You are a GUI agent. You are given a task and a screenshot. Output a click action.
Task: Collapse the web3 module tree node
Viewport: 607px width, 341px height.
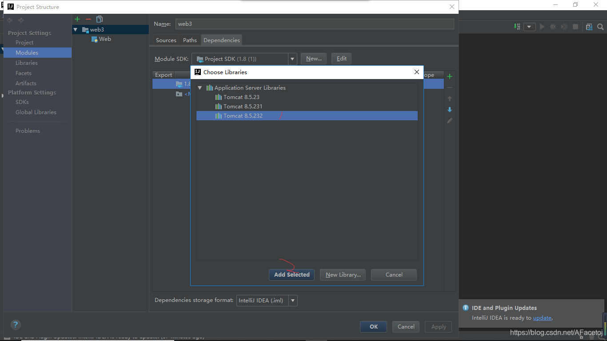tap(75, 30)
